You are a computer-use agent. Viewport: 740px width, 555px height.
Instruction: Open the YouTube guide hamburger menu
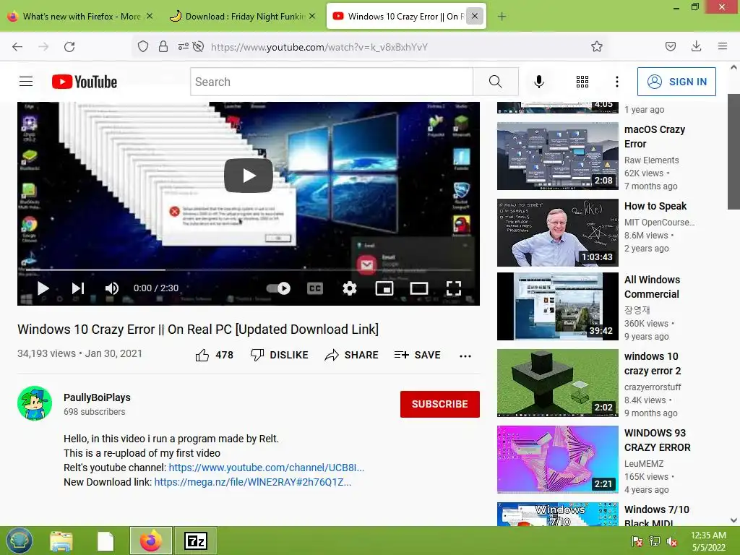26,82
